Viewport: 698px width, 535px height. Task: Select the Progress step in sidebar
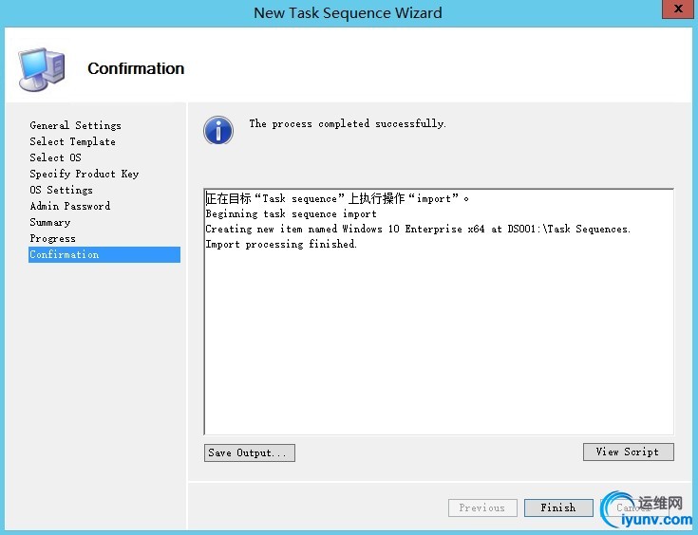pos(52,238)
